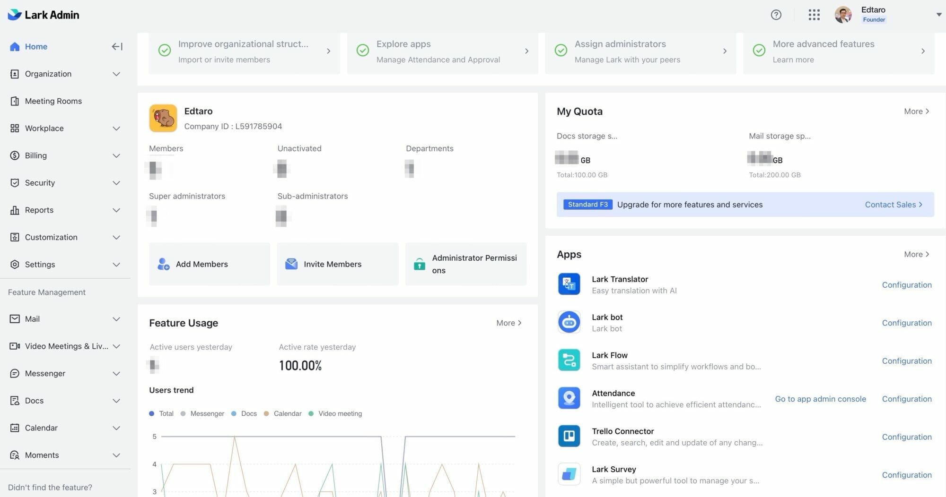Click the Reports bar chart icon

[15, 210]
